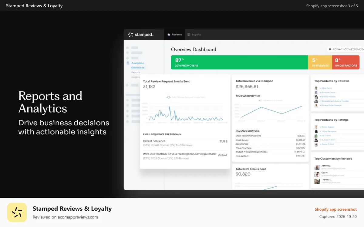Viewport: 364px width, 227px height.
Task: Open the M Space T-Shirt product thumbnail
Action: 316,144
